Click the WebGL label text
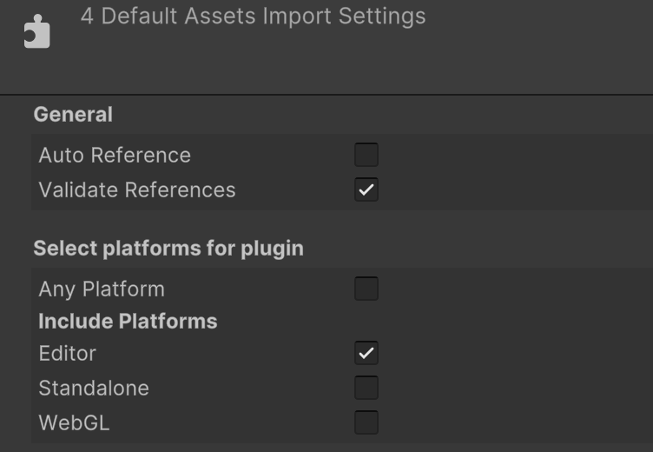The height and width of the screenshot is (452, 653). pyautogui.click(x=74, y=422)
